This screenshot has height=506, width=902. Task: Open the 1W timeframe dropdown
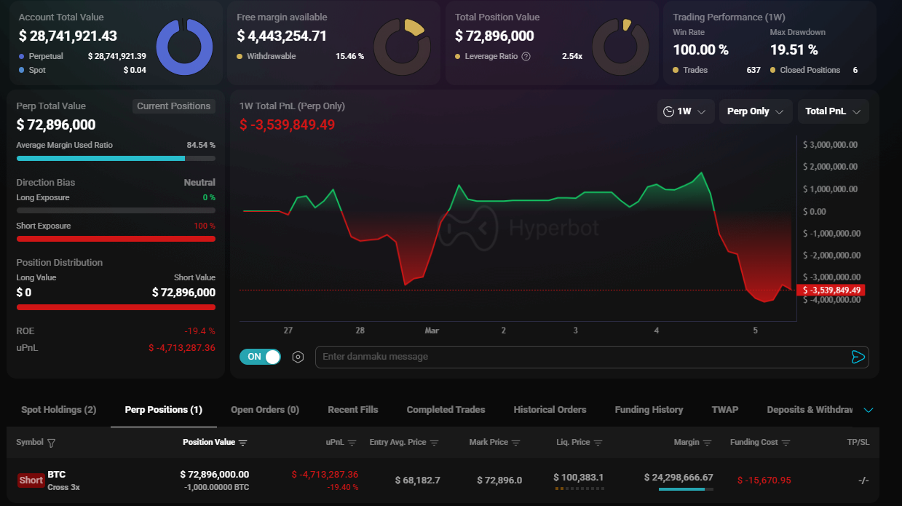click(x=685, y=111)
